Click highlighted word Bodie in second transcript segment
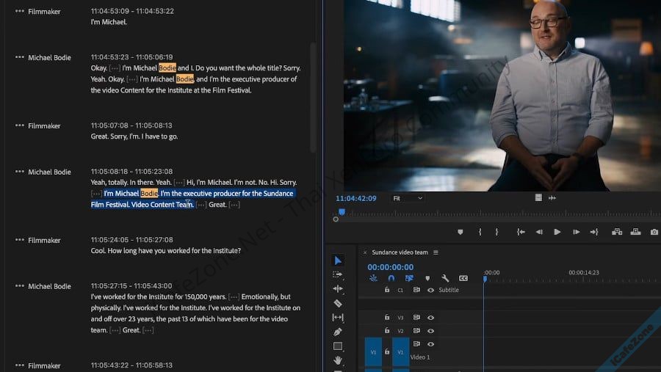The height and width of the screenshot is (372, 661). 167,68
